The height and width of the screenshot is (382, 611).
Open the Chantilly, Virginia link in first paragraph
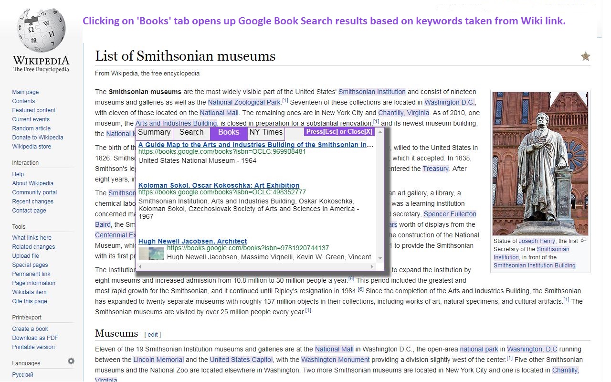tap(404, 113)
